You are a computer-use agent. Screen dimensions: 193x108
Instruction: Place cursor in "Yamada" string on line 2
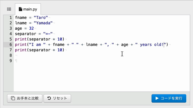tap(43, 23)
